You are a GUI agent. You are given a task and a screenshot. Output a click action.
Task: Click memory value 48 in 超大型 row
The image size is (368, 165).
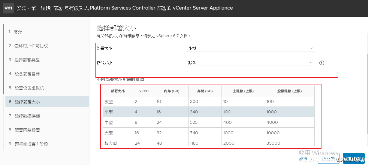tap(159, 143)
